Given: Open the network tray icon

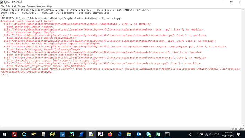Looking at the screenshot, I should (207, 134).
